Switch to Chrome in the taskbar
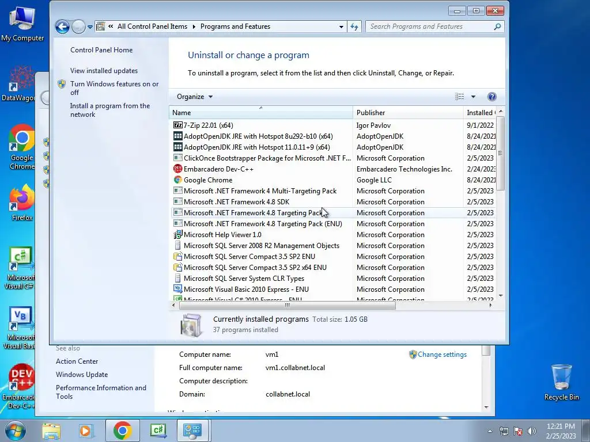590x442 pixels. (x=122, y=430)
